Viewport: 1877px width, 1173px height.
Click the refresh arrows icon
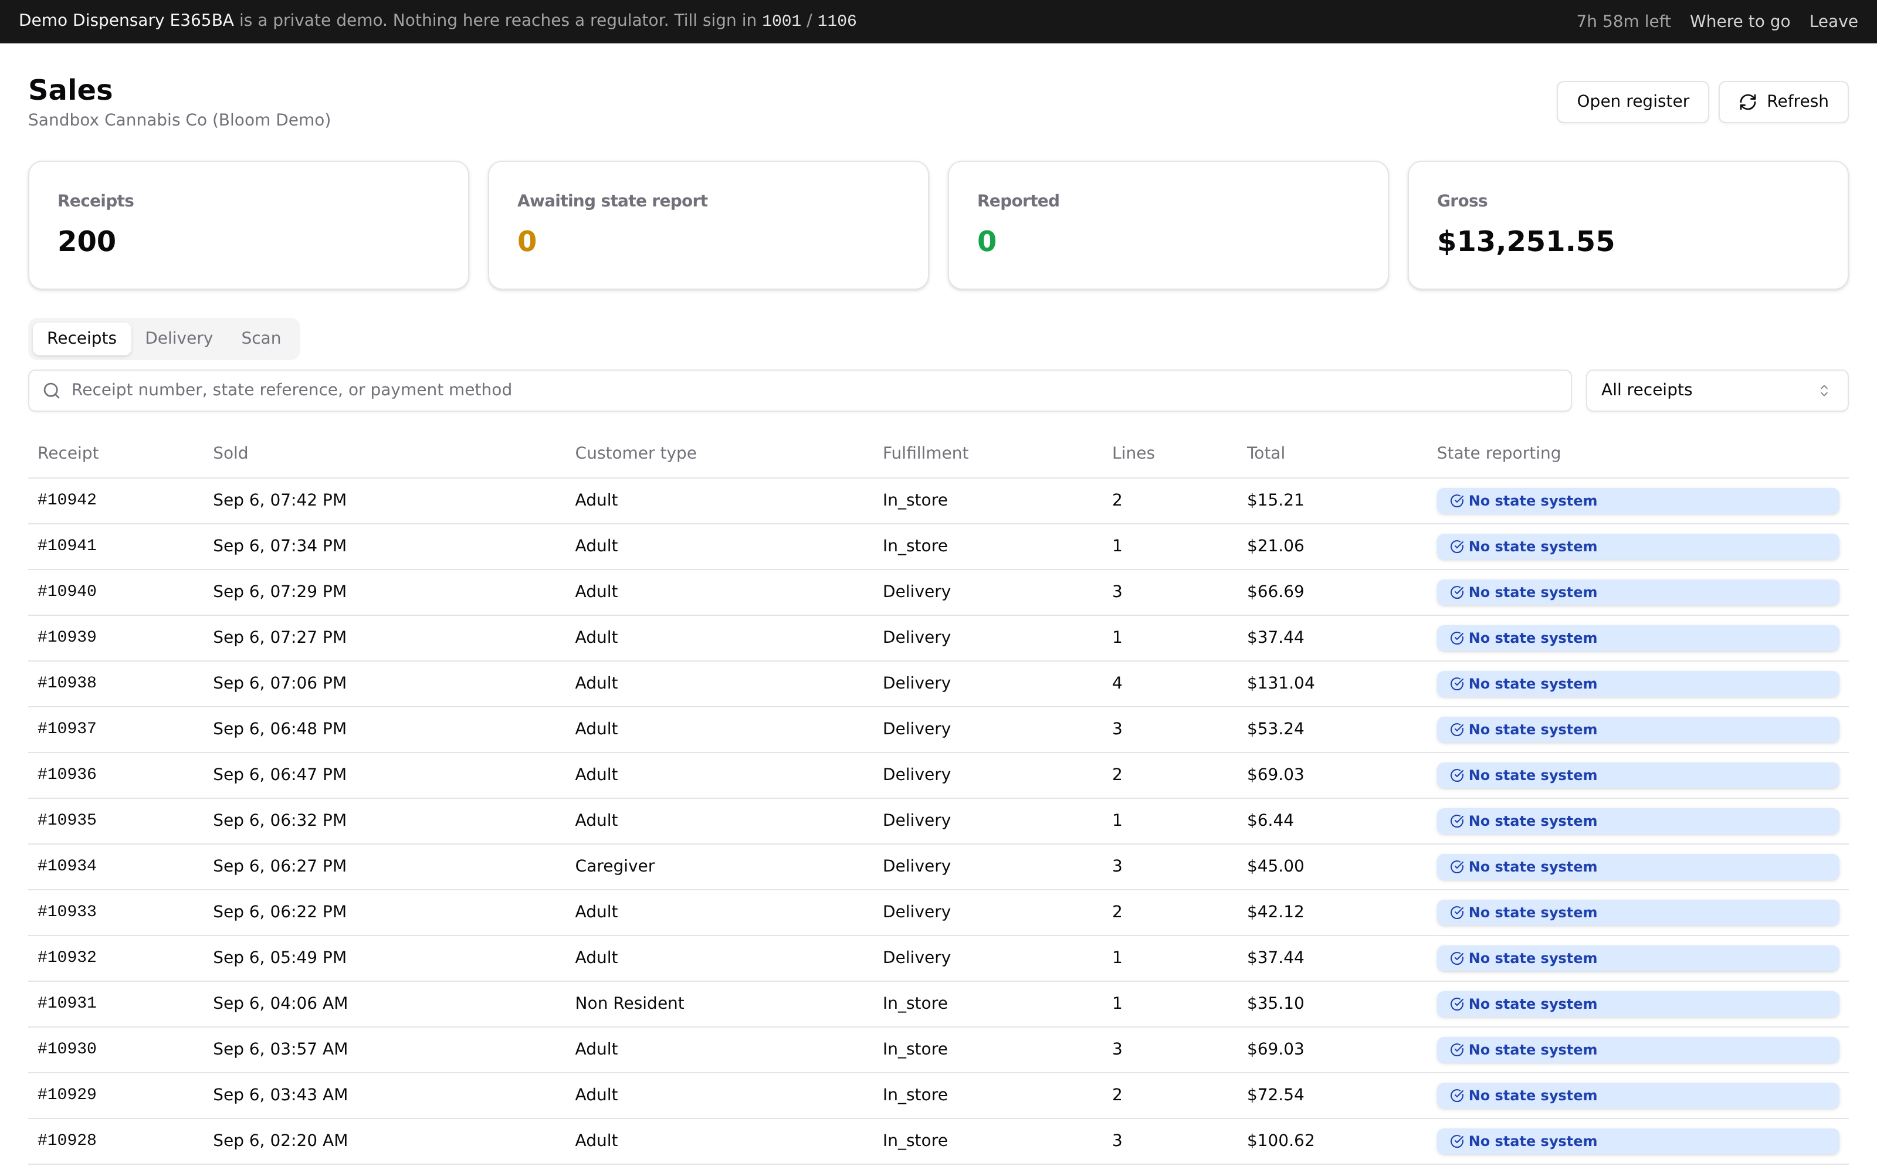click(x=1747, y=103)
